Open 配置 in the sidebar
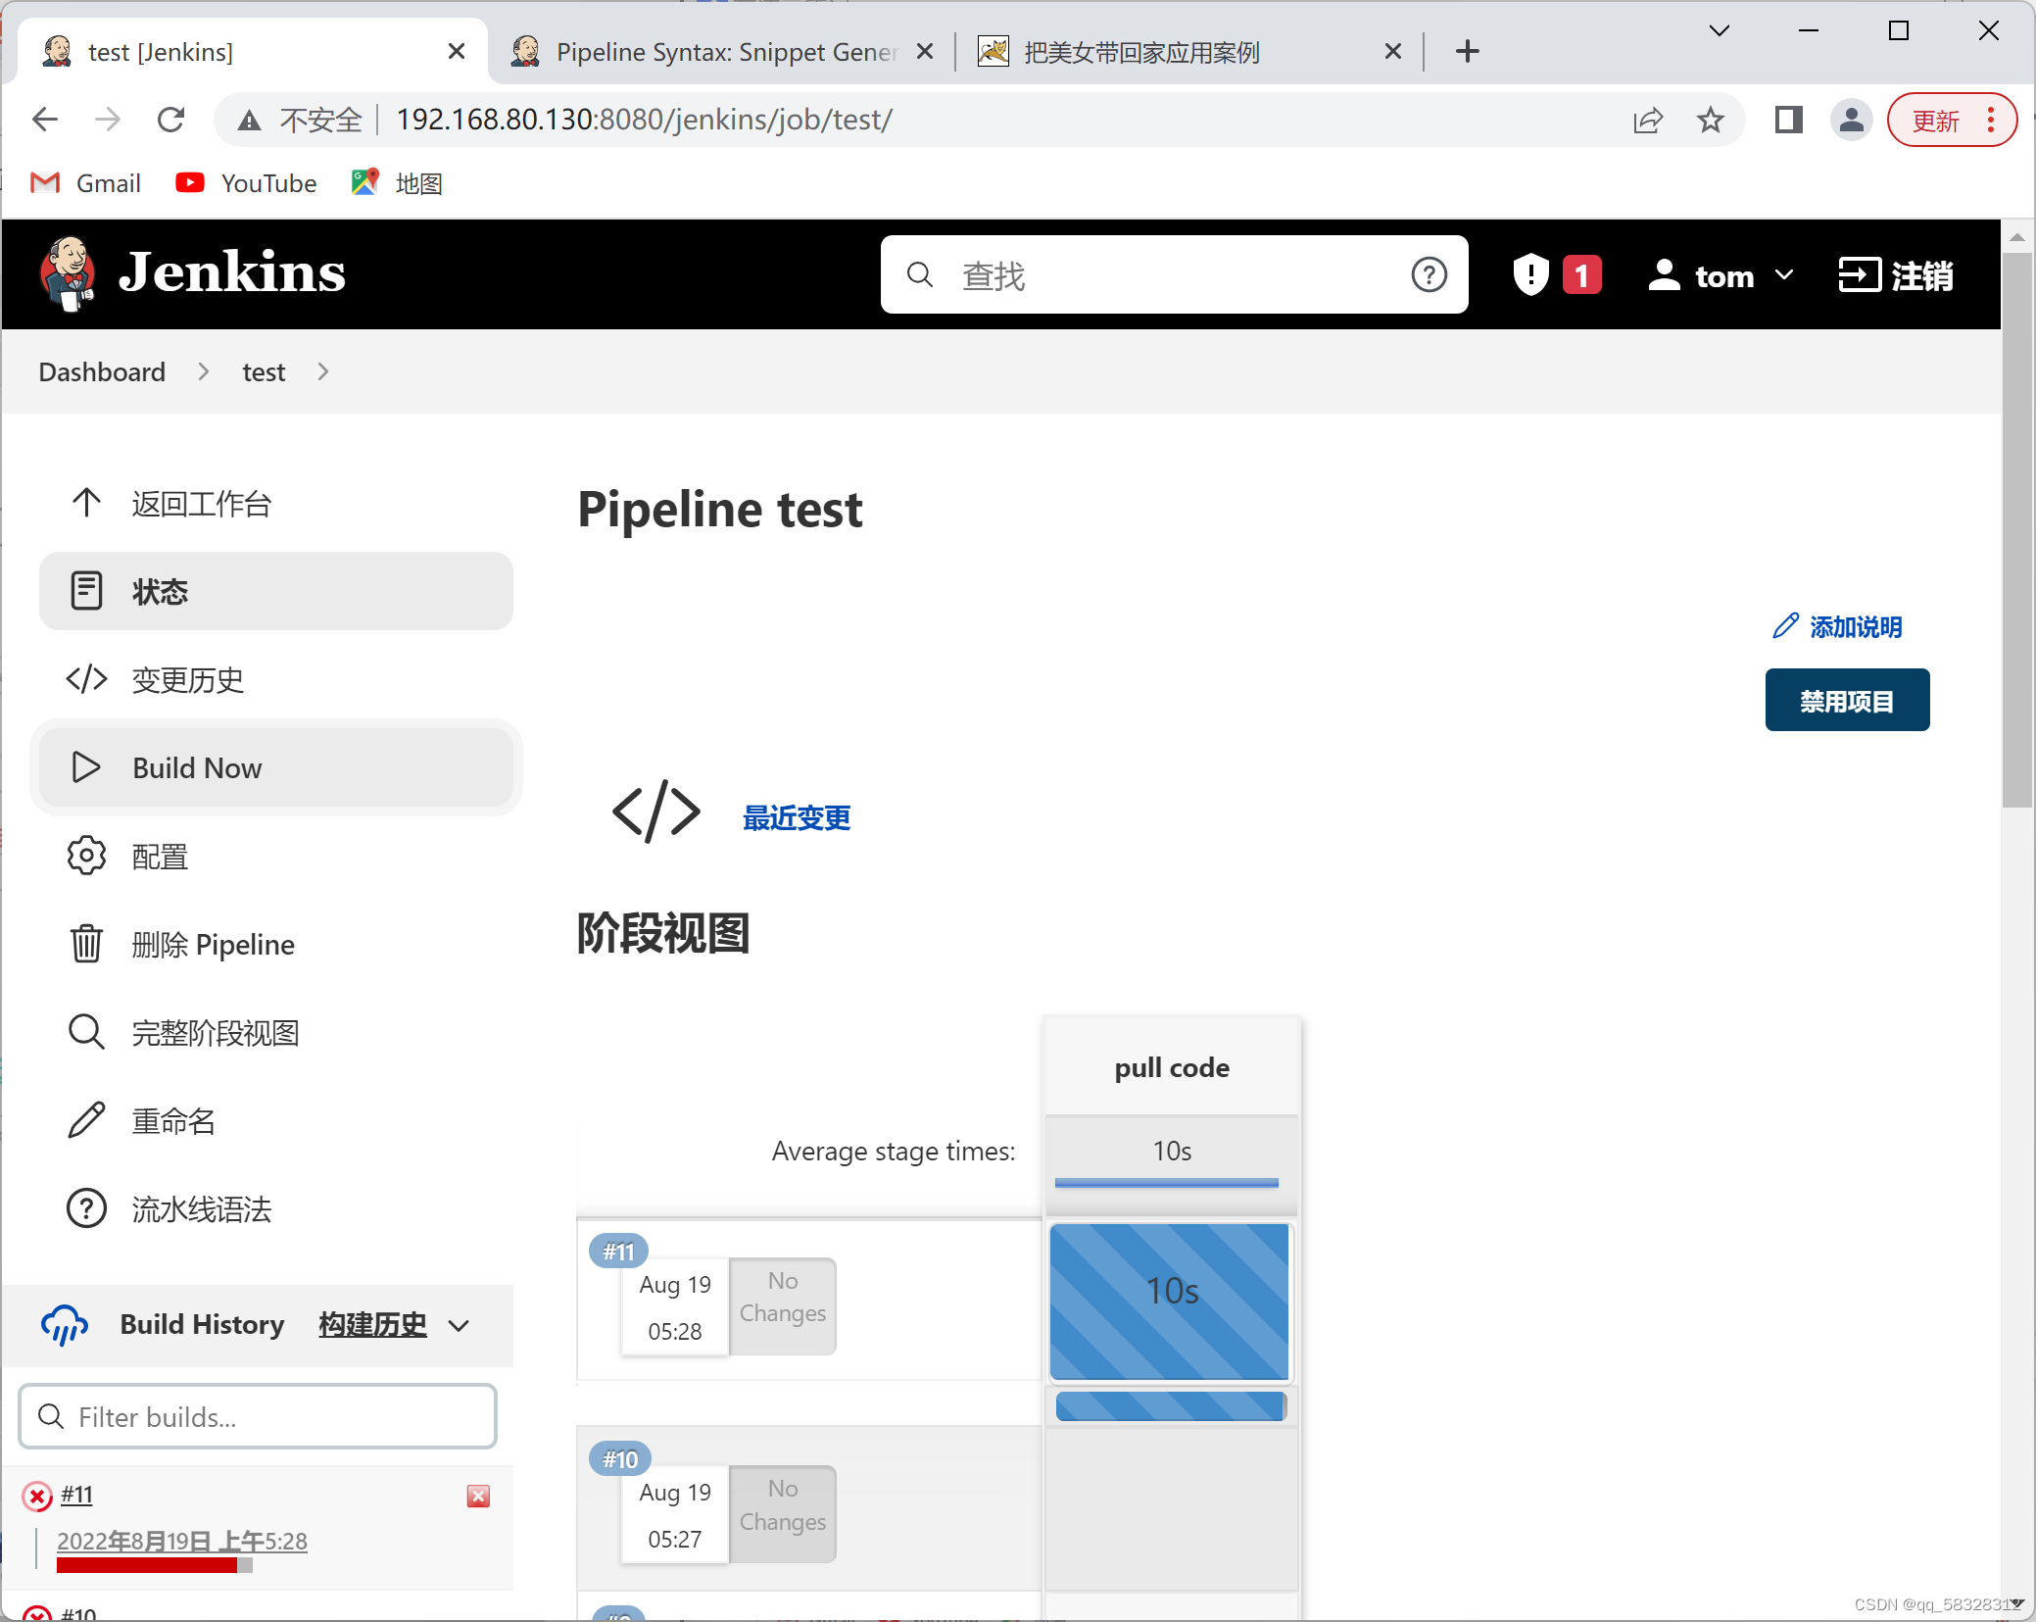The height and width of the screenshot is (1622, 2036). click(160, 857)
